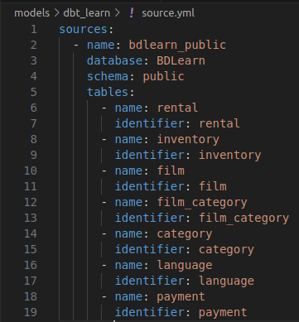This screenshot has width=299, height=322.
Task: Click the name inventory value
Action: pyautogui.click(x=188, y=139)
